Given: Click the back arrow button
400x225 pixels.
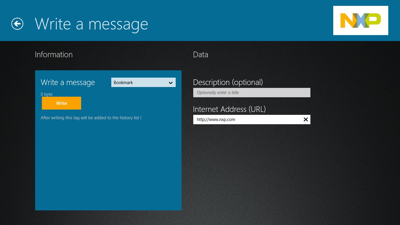Looking at the screenshot, I should (17, 24).
